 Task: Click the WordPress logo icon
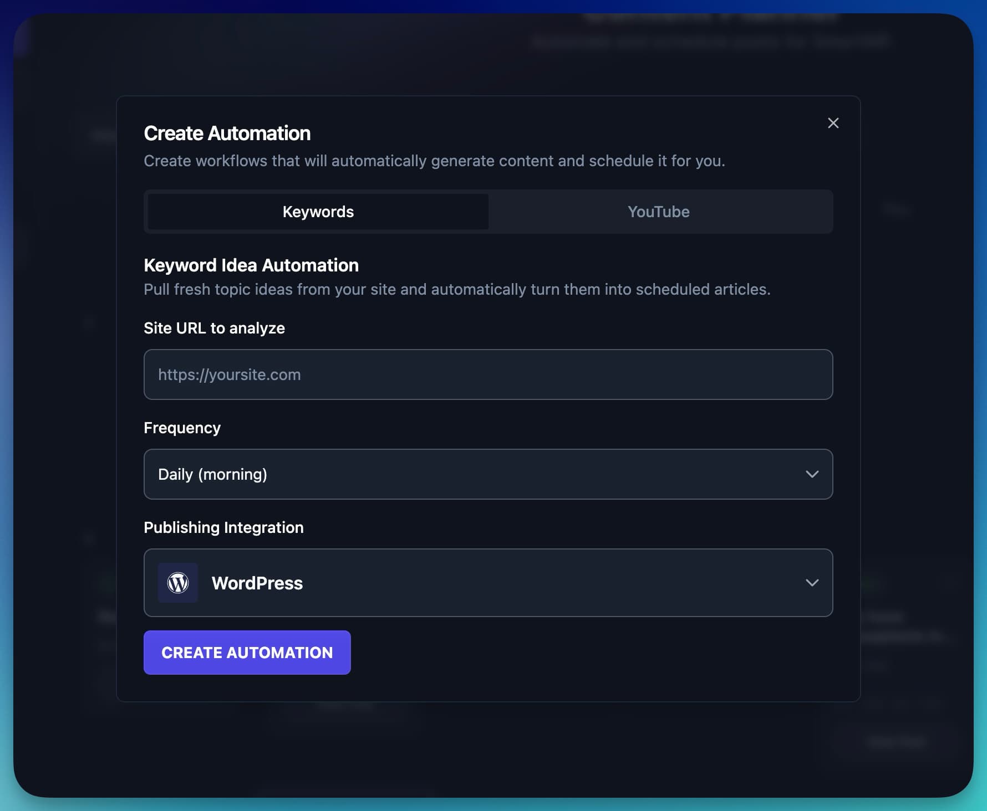pyautogui.click(x=178, y=583)
